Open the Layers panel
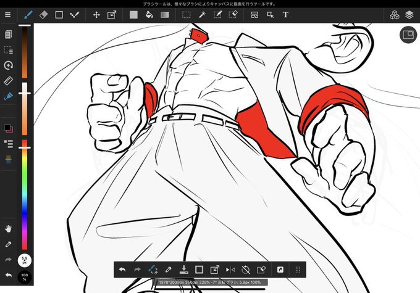Image resolution: width=420 pixels, height=293 pixels. pos(409,15)
